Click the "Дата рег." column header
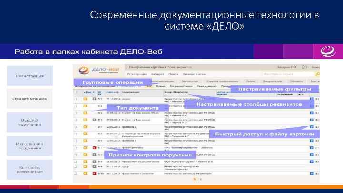Viewport: 343px width, 193px height. [x=112, y=92]
